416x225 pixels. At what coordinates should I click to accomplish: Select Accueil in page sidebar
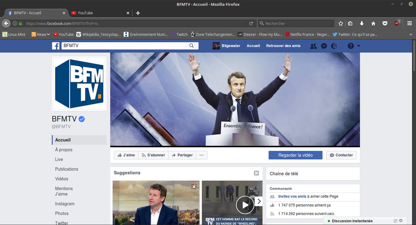[x=79, y=140]
